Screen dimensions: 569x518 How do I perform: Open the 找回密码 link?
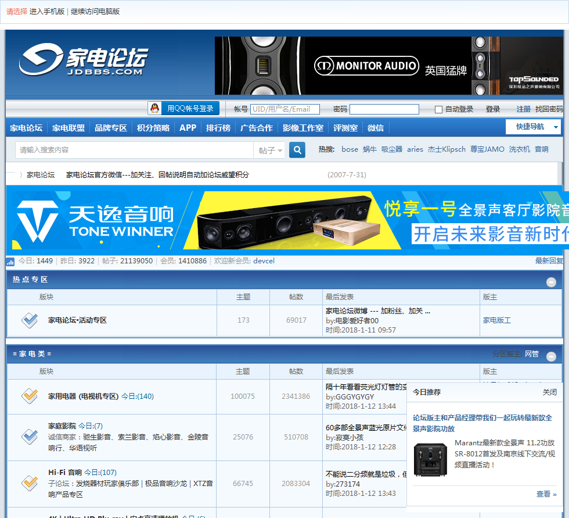549,109
